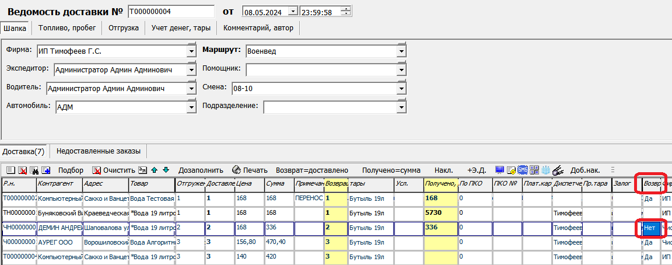Click the sort icon next to Очистить
Viewport: 672px width, 265px height.
click(x=142, y=170)
